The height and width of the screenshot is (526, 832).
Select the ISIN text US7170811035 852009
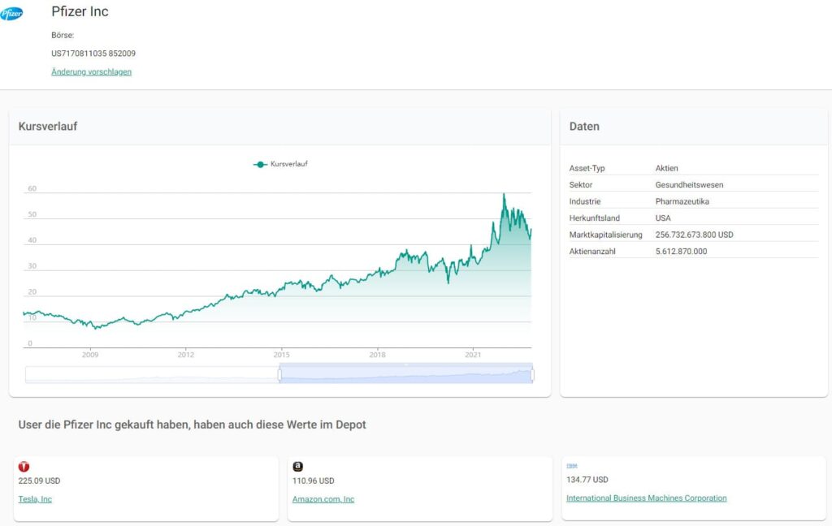[x=93, y=54]
